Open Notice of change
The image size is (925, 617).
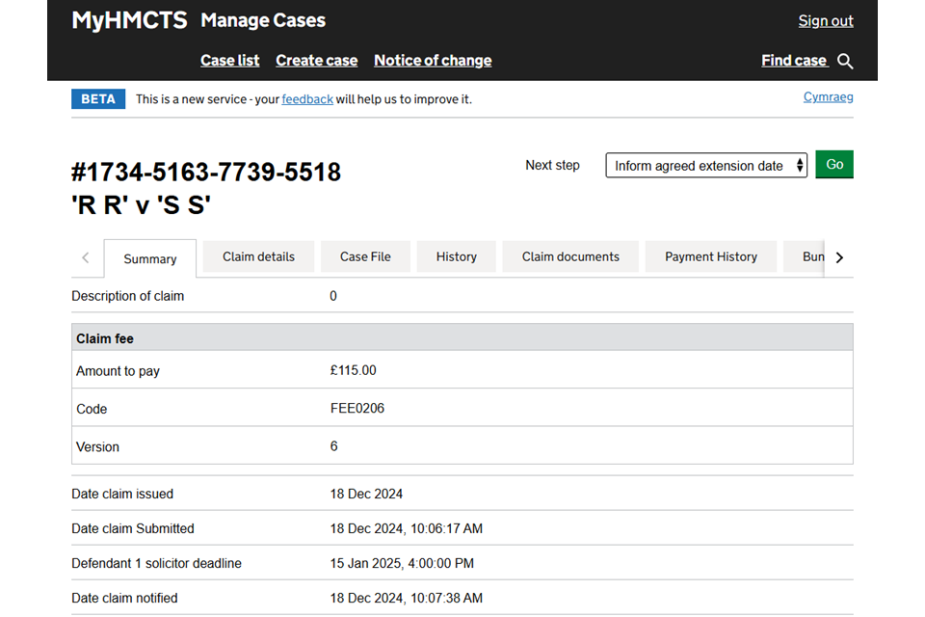click(x=433, y=60)
